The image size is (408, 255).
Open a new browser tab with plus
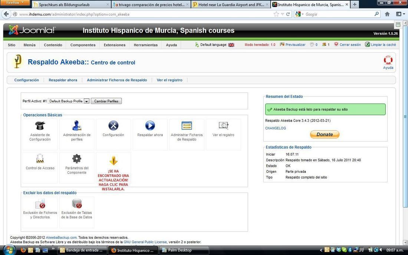(355, 4)
